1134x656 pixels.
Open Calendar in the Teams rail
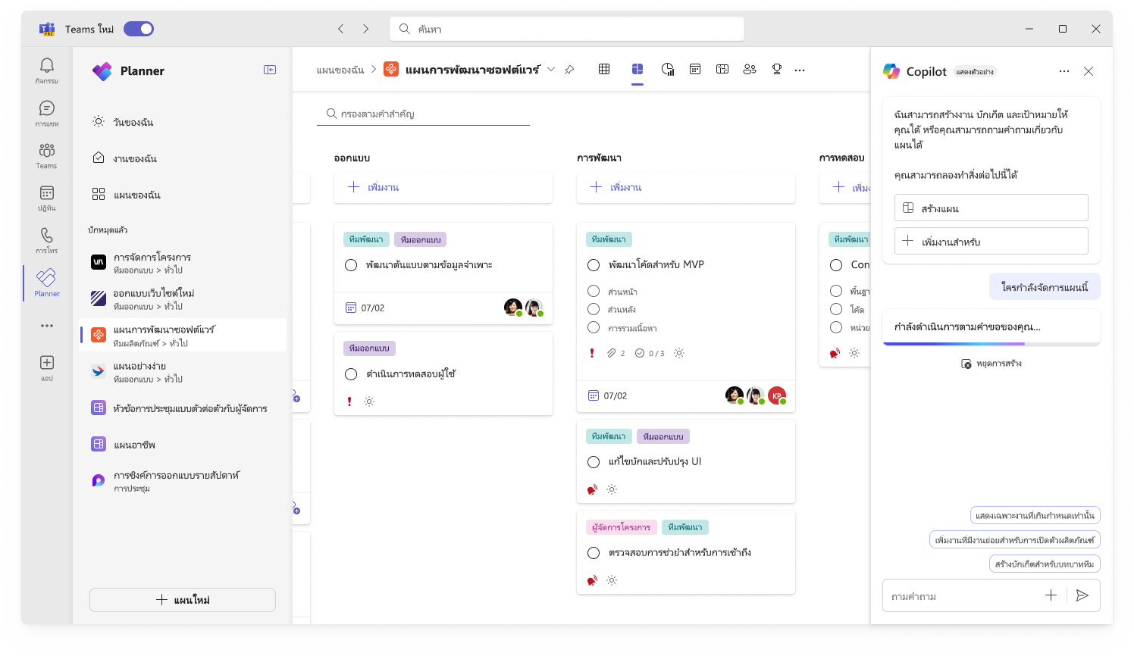[47, 198]
